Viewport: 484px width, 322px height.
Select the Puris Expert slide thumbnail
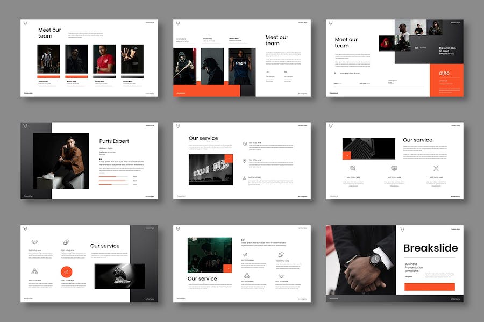(x=89, y=161)
